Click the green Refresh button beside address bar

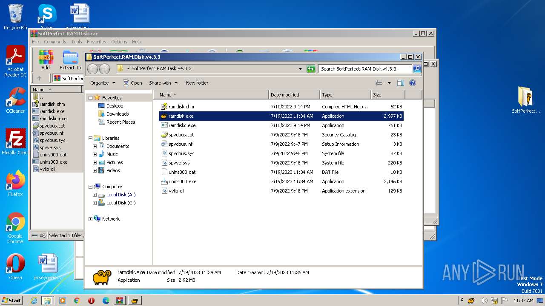click(x=311, y=68)
